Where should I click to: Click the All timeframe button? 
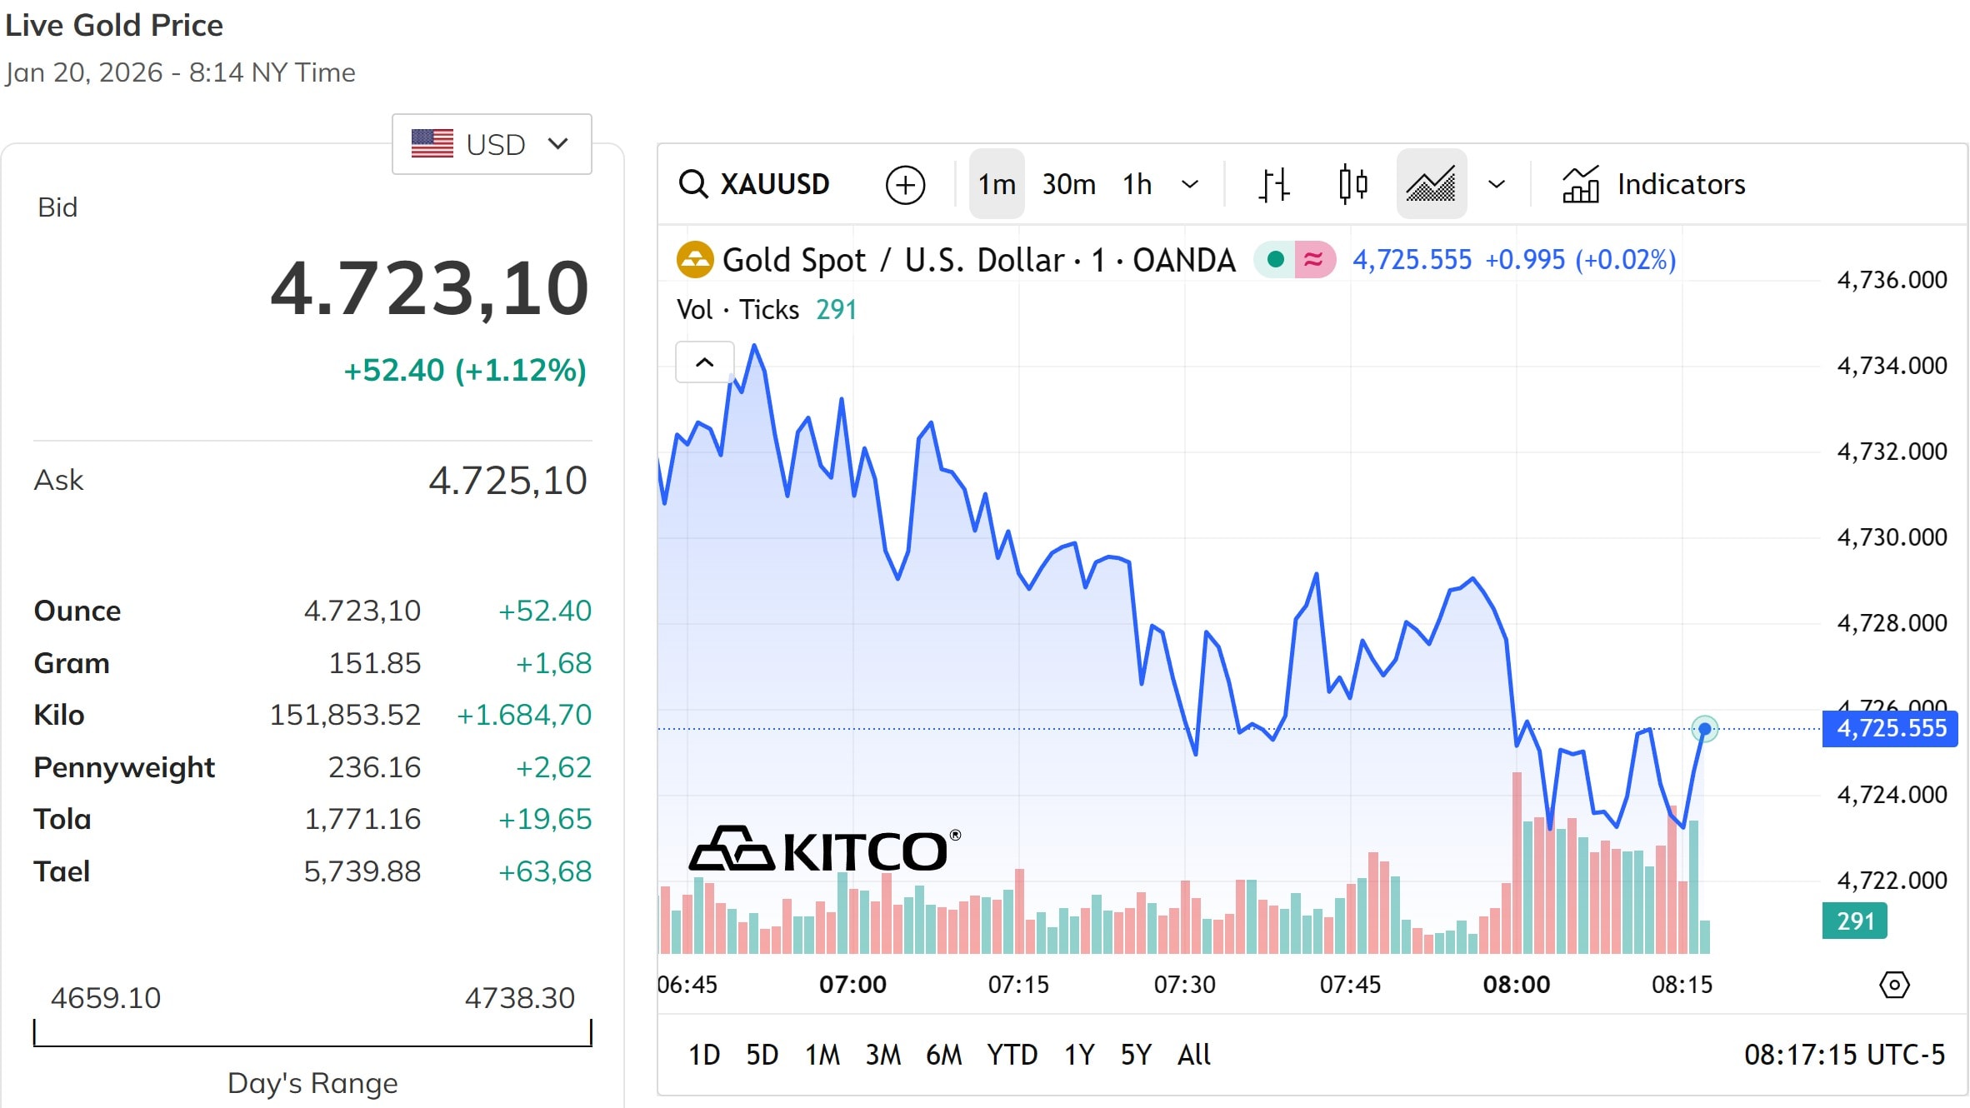[x=1193, y=1054]
